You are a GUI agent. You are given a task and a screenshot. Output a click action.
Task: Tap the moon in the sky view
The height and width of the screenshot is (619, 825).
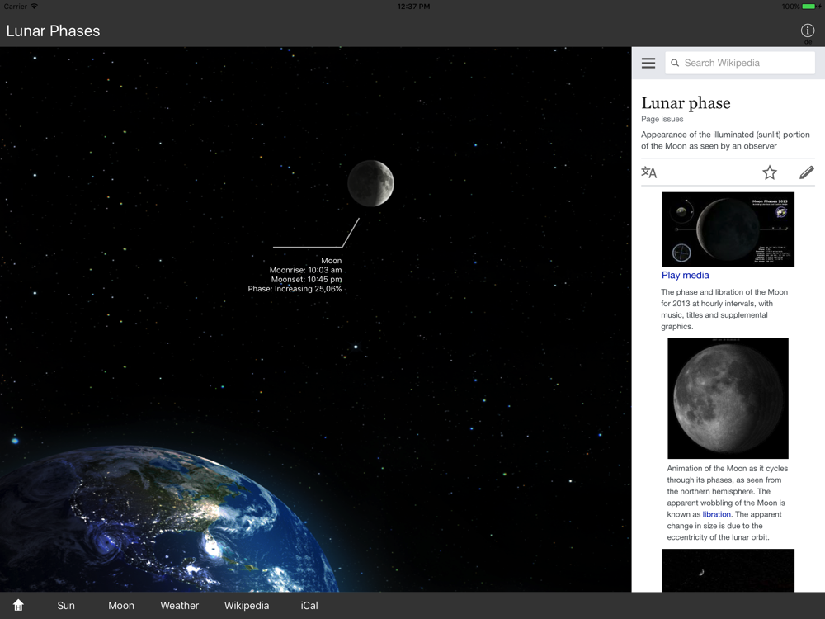point(370,183)
